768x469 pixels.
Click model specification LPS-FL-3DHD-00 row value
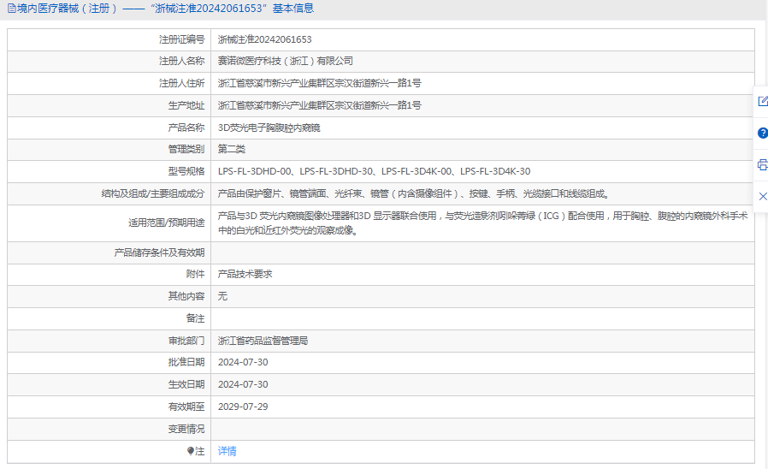375,171
